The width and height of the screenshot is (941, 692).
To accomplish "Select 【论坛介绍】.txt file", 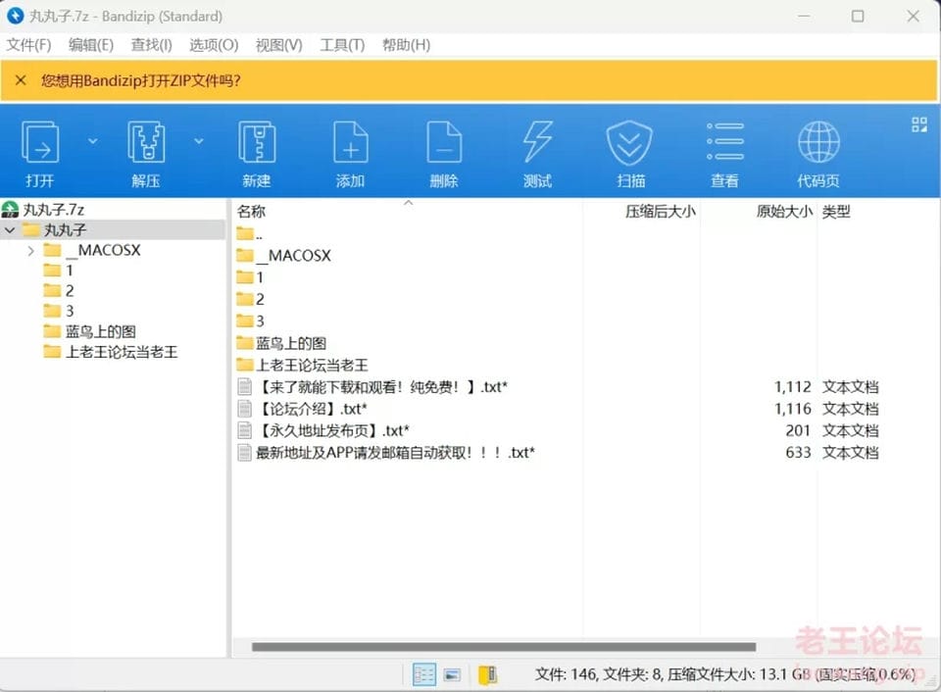I will 312,409.
